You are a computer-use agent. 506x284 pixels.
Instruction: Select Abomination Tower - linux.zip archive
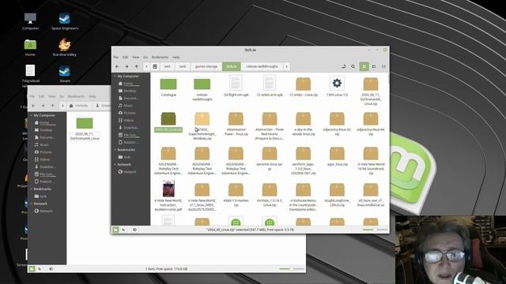[x=236, y=124]
